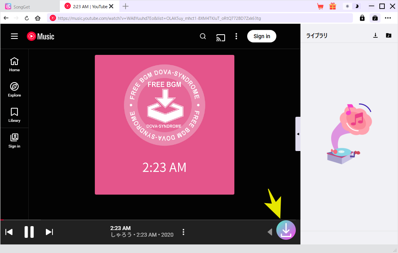
Task: Open a new tab with plus button
Action: pos(126,6)
